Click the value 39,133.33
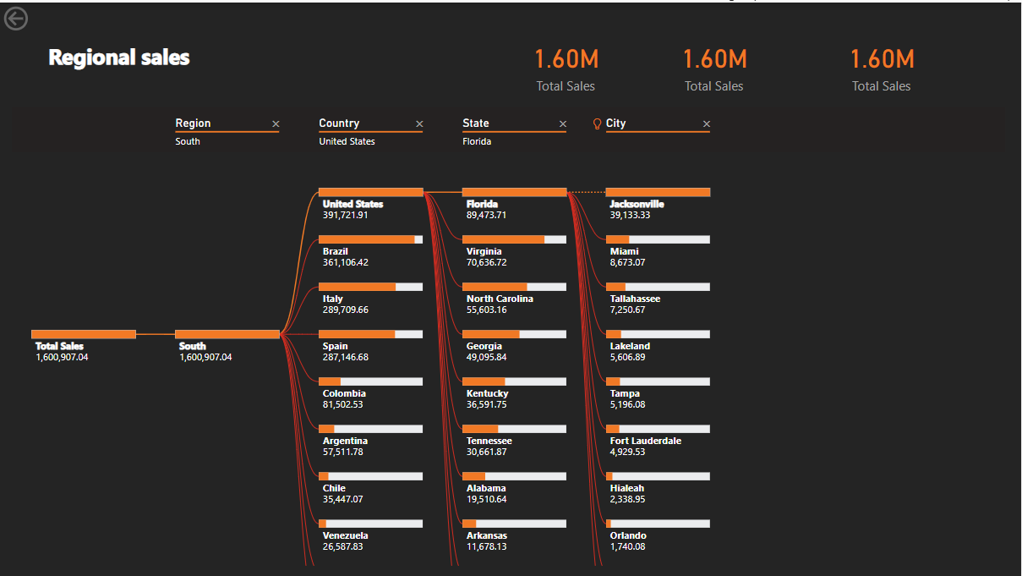The width and height of the screenshot is (1022, 576). pyautogui.click(x=631, y=215)
